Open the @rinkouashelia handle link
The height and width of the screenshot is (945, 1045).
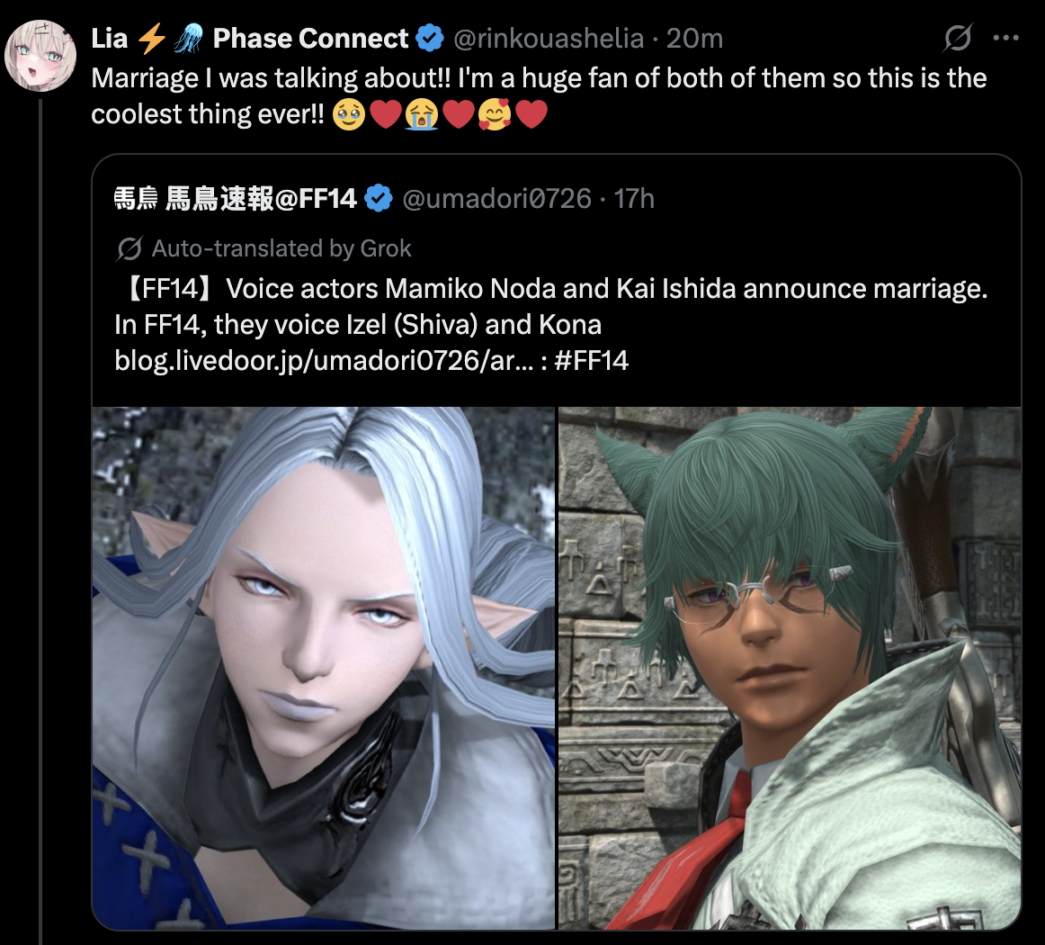point(549,39)
